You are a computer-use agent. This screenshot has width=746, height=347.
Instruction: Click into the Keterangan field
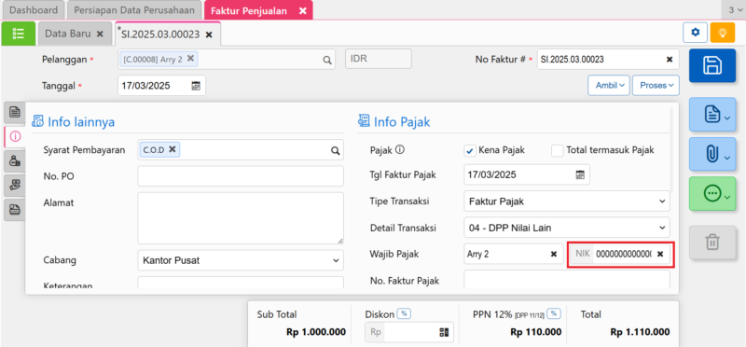point(241,283)
